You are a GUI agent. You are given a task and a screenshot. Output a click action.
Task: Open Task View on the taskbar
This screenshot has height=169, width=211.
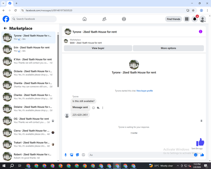click(20, 166)
